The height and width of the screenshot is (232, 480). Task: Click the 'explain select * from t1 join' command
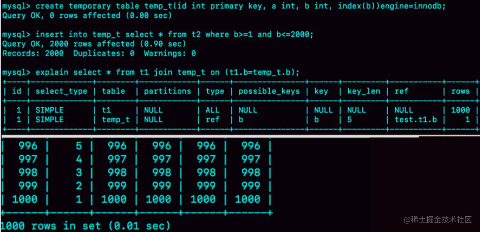point(151,73)
